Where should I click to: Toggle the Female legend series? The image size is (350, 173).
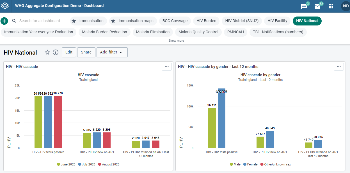point(250,164)
